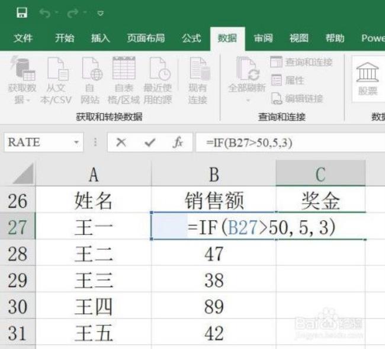The image size is (385, 349).
Task: Open Customize Quick Access Toolbar dropdown
Action: pos(101,13)
